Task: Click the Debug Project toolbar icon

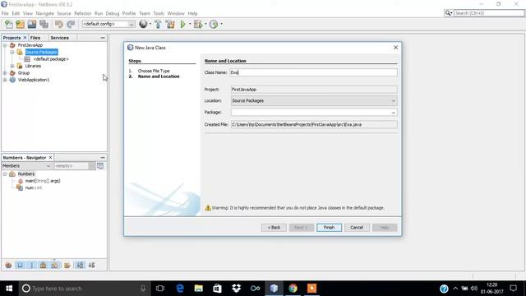Action: (198, 24)
